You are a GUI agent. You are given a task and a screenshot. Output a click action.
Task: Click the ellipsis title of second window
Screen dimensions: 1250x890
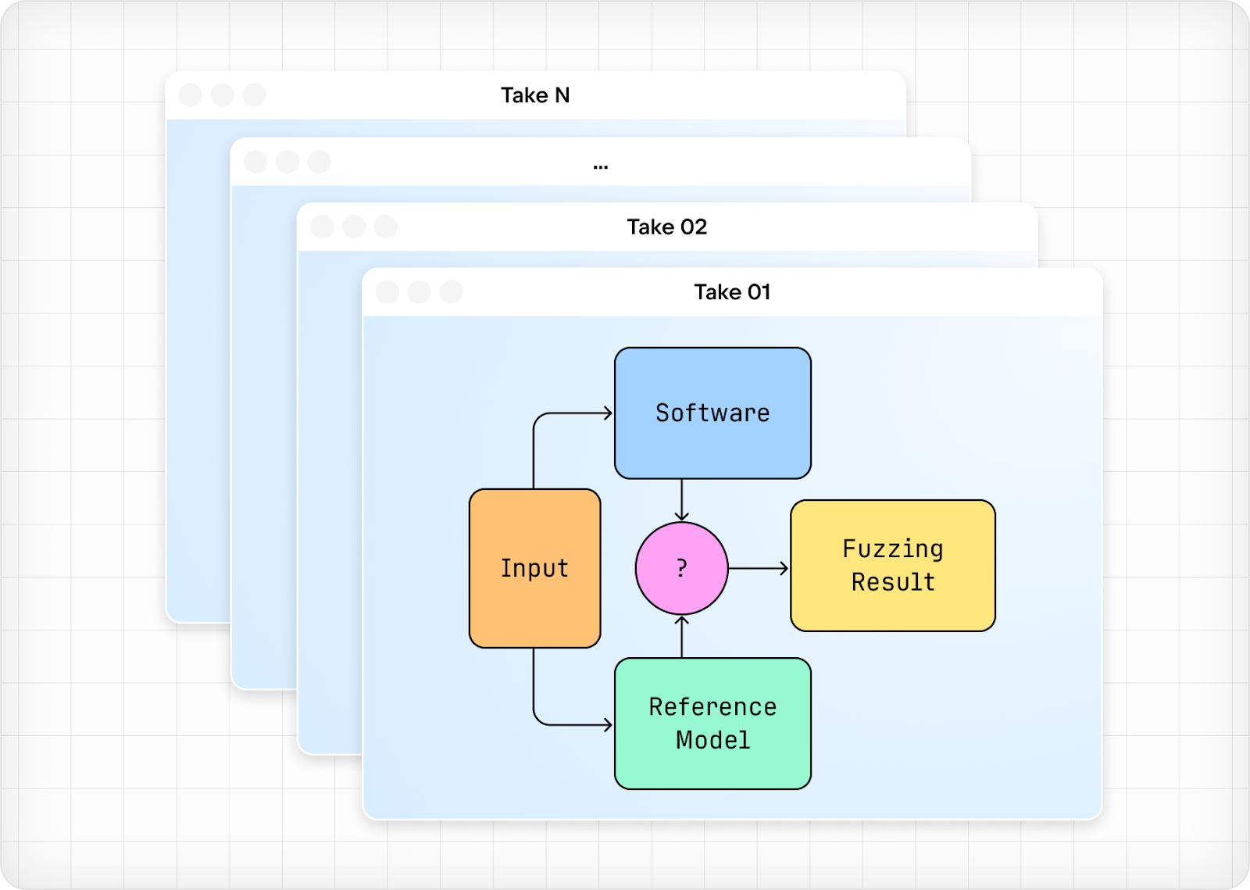click(600, 166)
